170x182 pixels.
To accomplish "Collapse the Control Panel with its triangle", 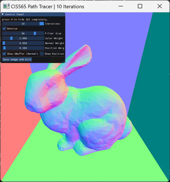I will coord(3,14).
